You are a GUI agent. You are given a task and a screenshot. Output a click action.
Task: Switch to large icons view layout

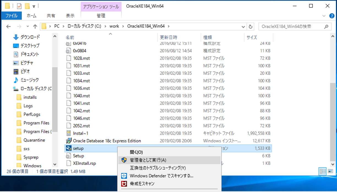click(330, 171)
